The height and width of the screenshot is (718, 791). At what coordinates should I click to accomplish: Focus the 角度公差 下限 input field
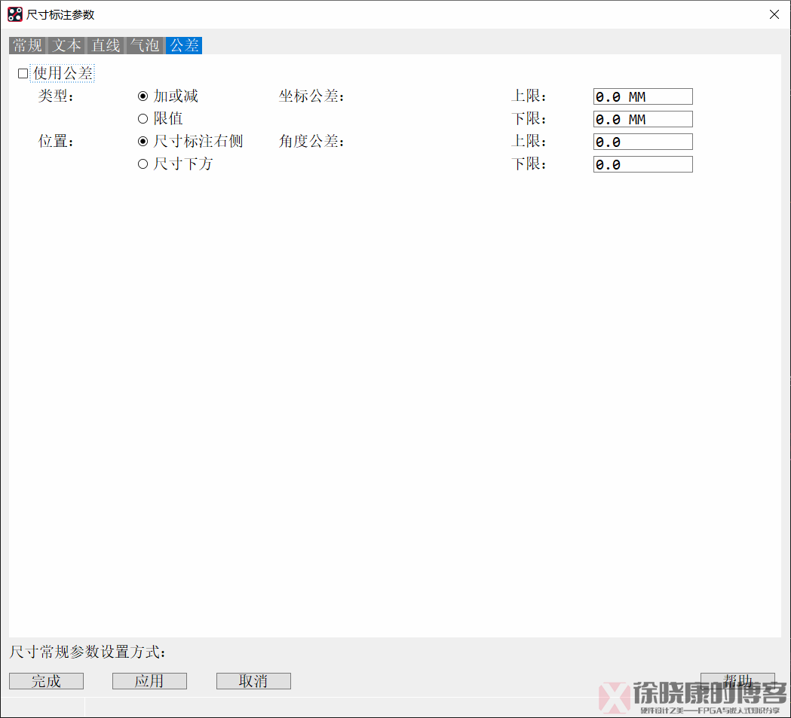pyautogui.click(x=642, y=164)
